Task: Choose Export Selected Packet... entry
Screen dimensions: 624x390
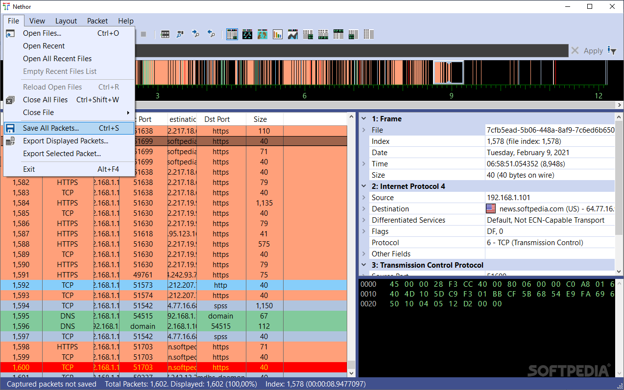Action: [x=69, y=154]
